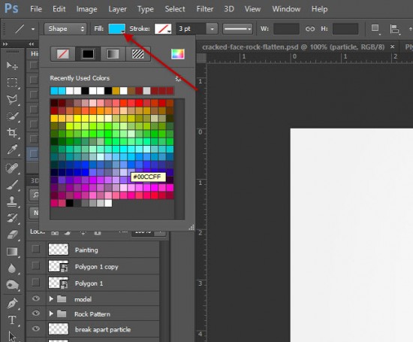Select the Eraser tool
This screenshot has height=342, width=413.
coord(12,235)
